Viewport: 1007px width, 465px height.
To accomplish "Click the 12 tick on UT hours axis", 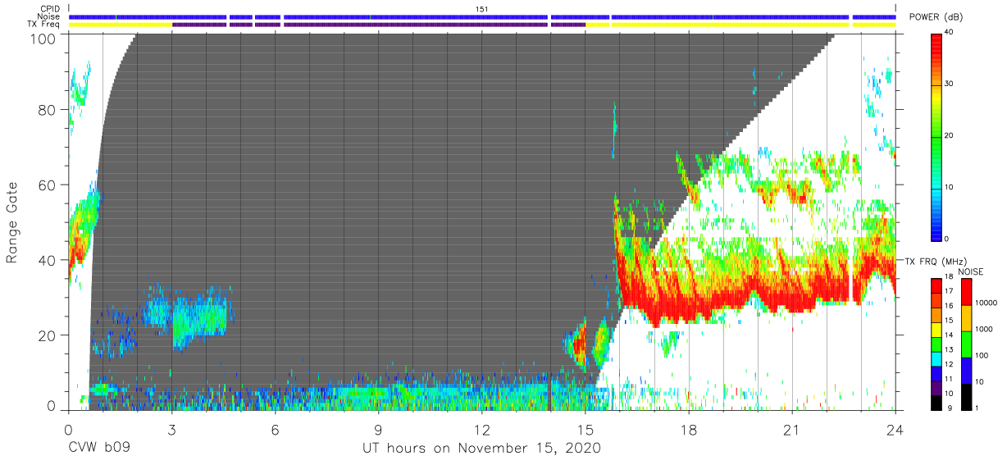I will [x=481, y=429].
